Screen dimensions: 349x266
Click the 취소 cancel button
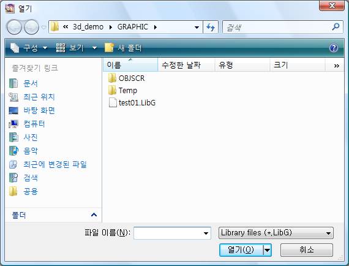307,249
